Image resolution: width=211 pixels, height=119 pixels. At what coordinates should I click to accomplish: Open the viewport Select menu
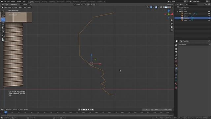pos(20,7)
